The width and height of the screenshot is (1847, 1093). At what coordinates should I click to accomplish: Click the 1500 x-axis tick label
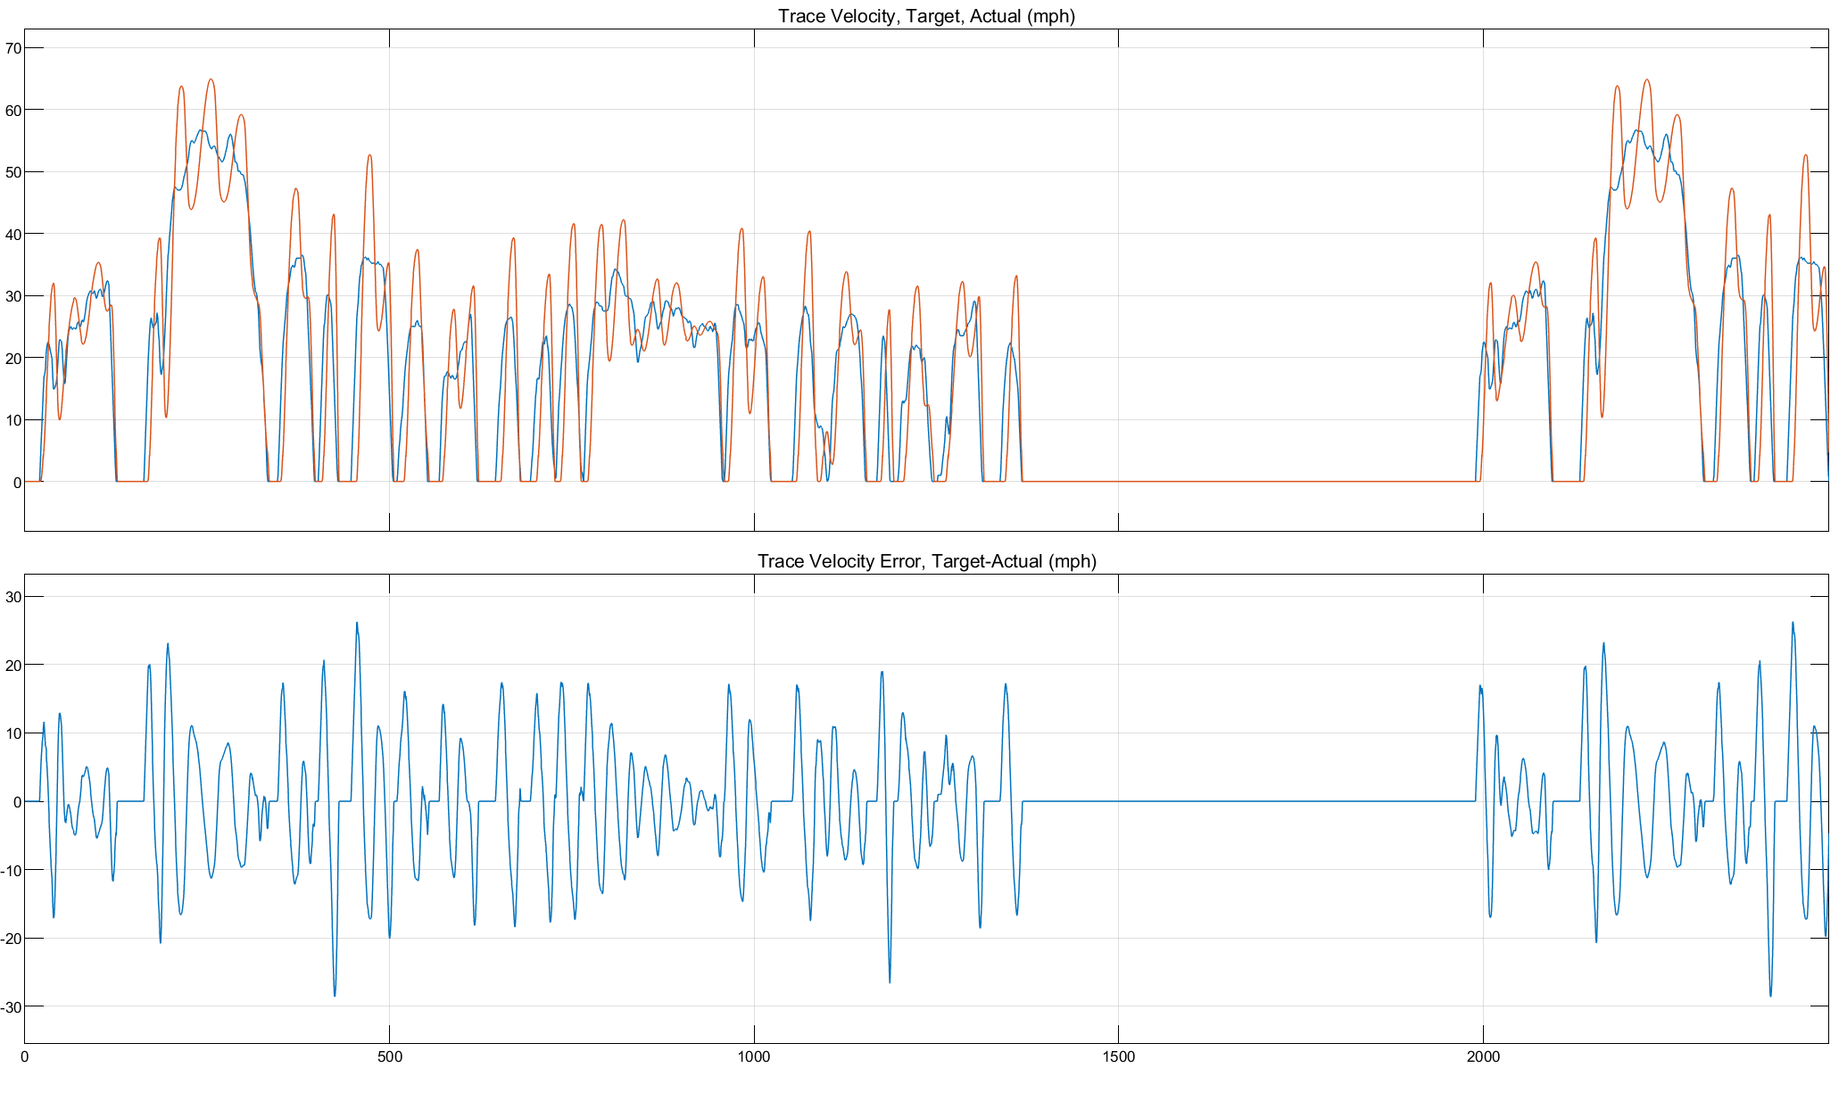tap(1118, 1057)
